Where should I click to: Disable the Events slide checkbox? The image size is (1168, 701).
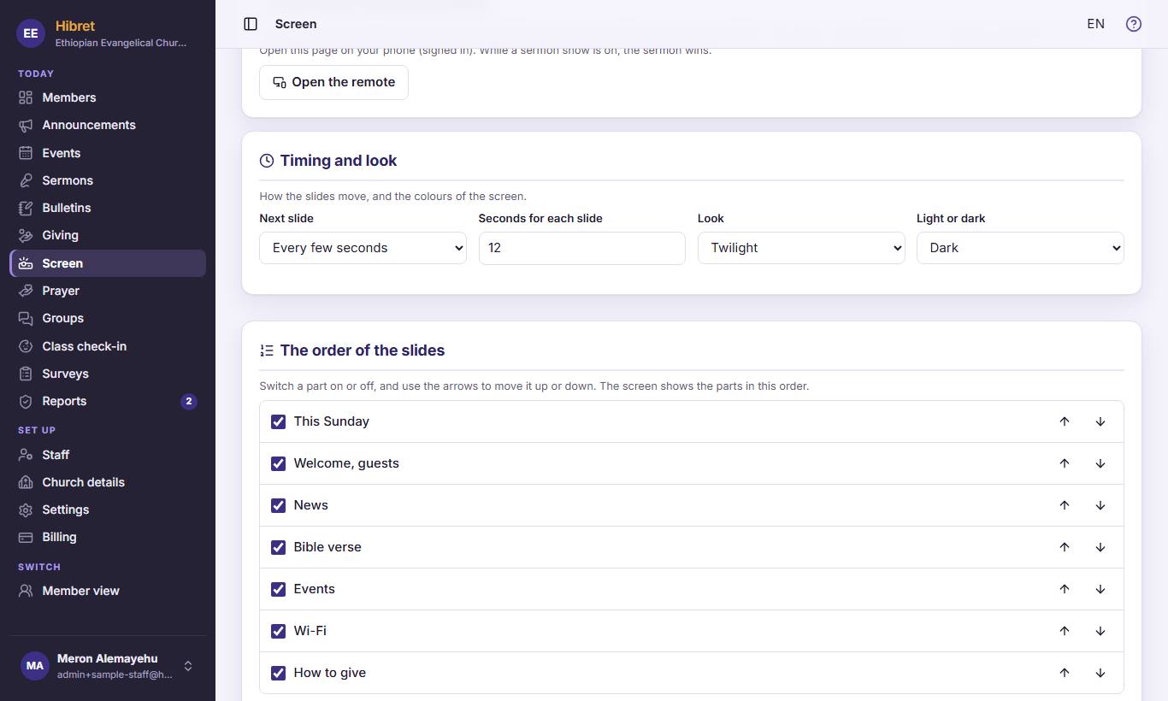tap(278, 589)
